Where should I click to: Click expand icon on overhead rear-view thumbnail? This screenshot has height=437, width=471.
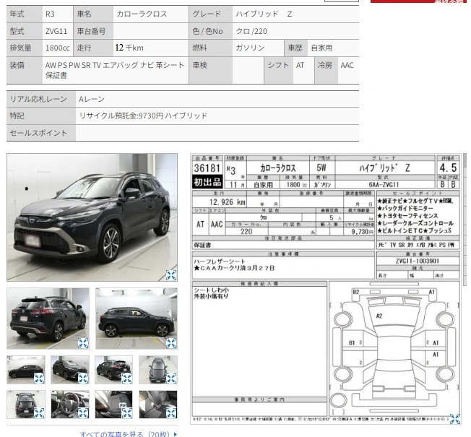[x=39, y=413]
